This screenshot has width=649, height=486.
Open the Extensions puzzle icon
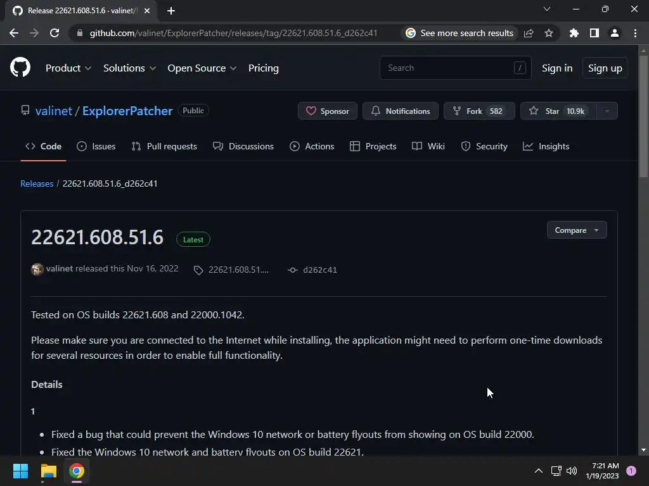(x=574, y=33)
